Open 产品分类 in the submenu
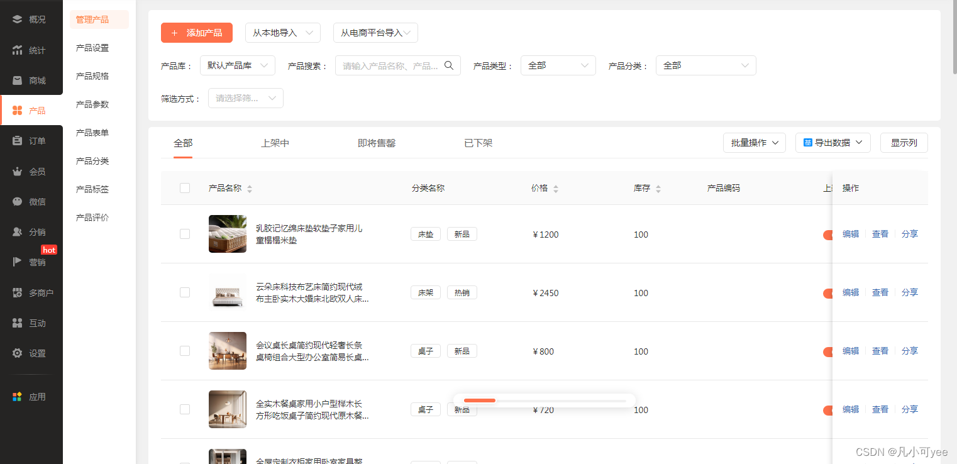Screen dimensions: 957x464 (x=92, y=161)
